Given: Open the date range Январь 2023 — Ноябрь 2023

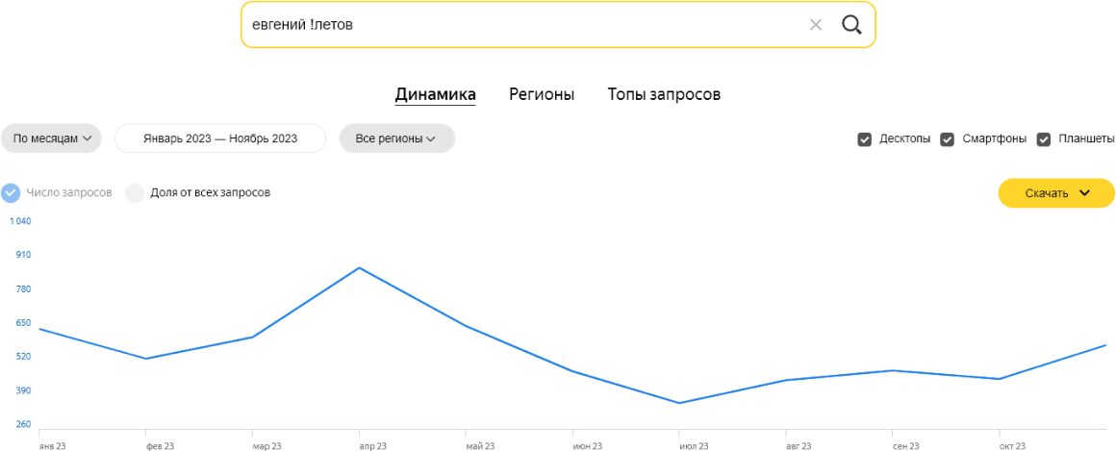Looking at the screenshot, I should 220,138.
